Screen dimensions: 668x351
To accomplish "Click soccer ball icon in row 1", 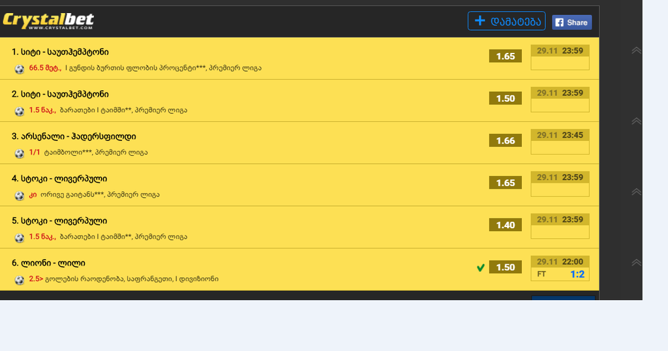I will pos(19,69).
